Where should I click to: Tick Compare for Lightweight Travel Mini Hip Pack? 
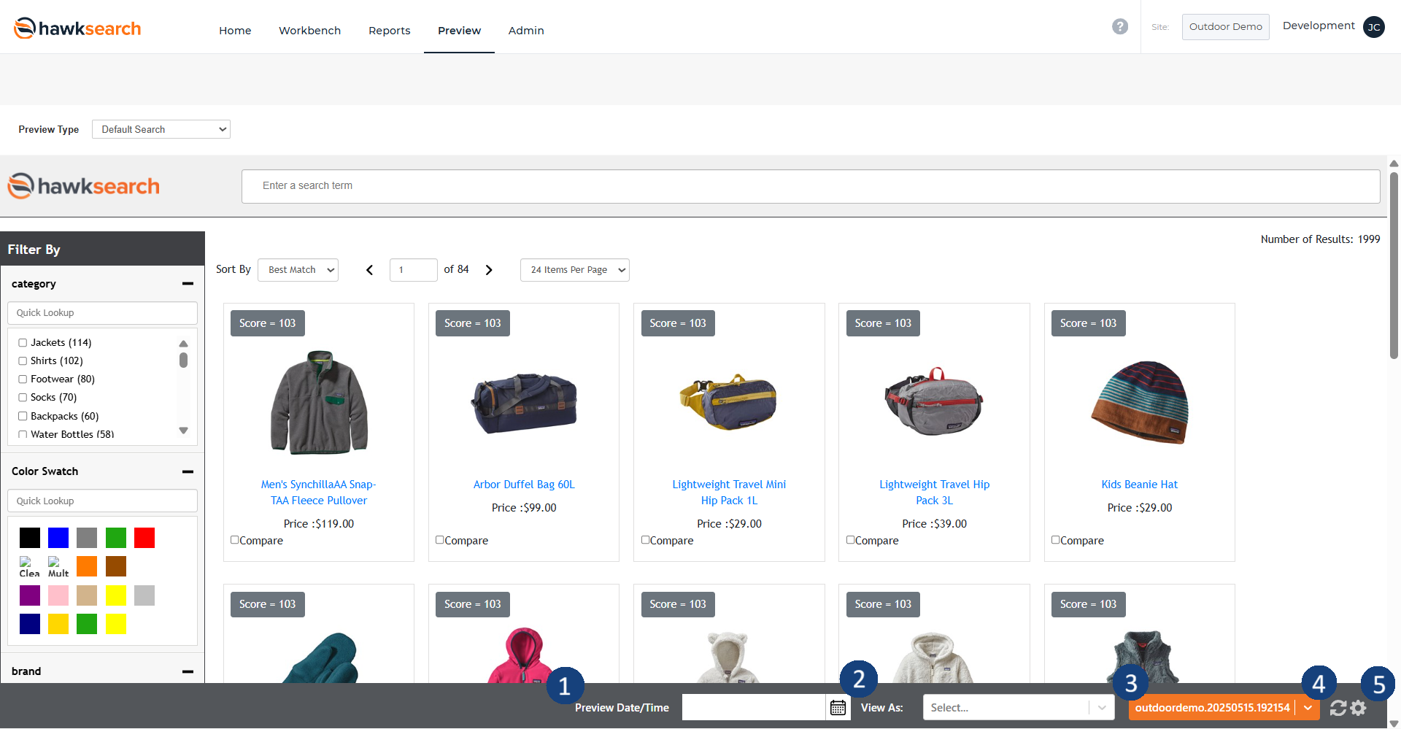coord(646,540)
